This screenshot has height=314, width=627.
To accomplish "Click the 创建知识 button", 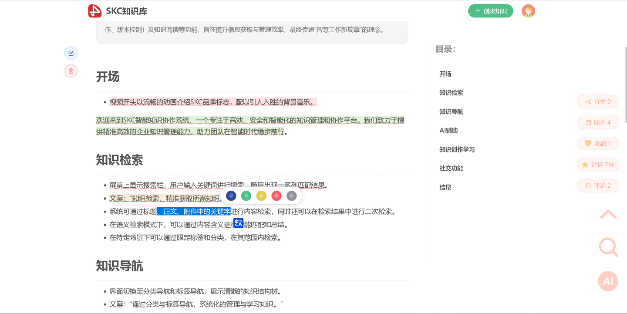I will [x=491, y=11].
